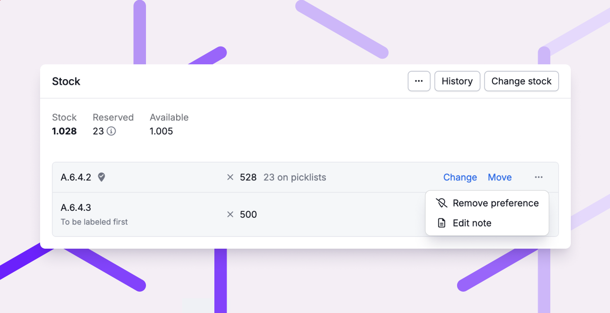The width and height of the screenshot is (610, 313).
Task: Click the info icon beside Reserved 23
Action: 111,131
